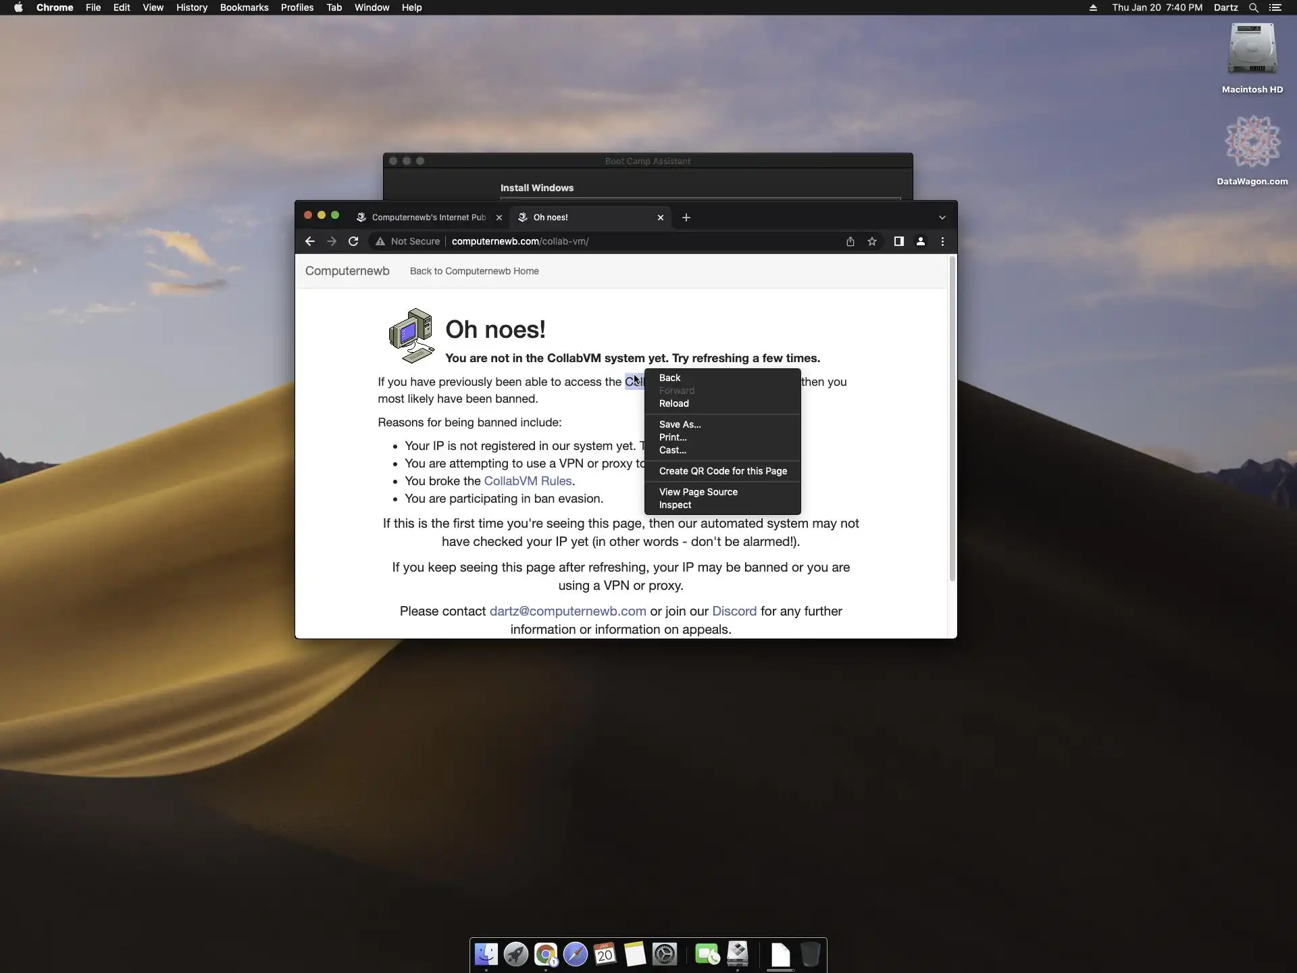
Task: Open Chrome three-dot menu
Action: coord(942,241)
